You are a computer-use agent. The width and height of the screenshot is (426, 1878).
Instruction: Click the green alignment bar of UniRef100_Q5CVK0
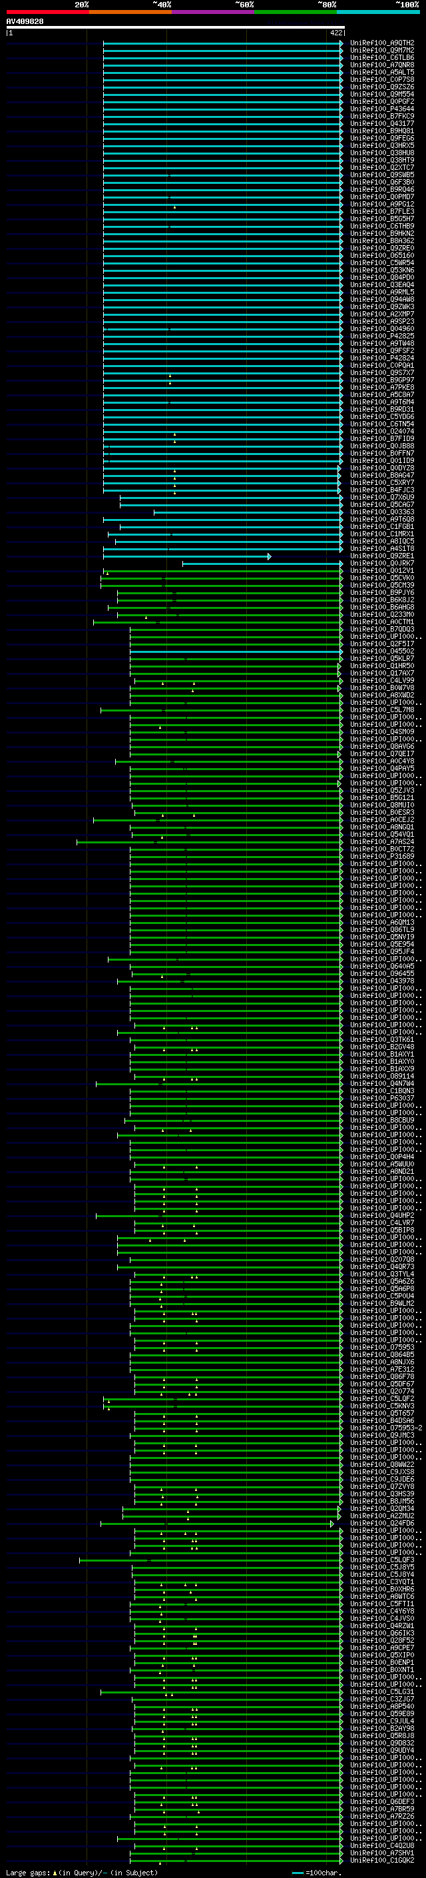(x=222, y=578)
